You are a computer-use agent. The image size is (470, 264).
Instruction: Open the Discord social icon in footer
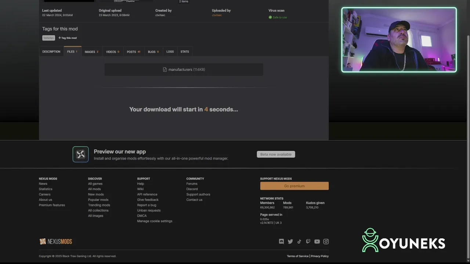coord(282,241)
